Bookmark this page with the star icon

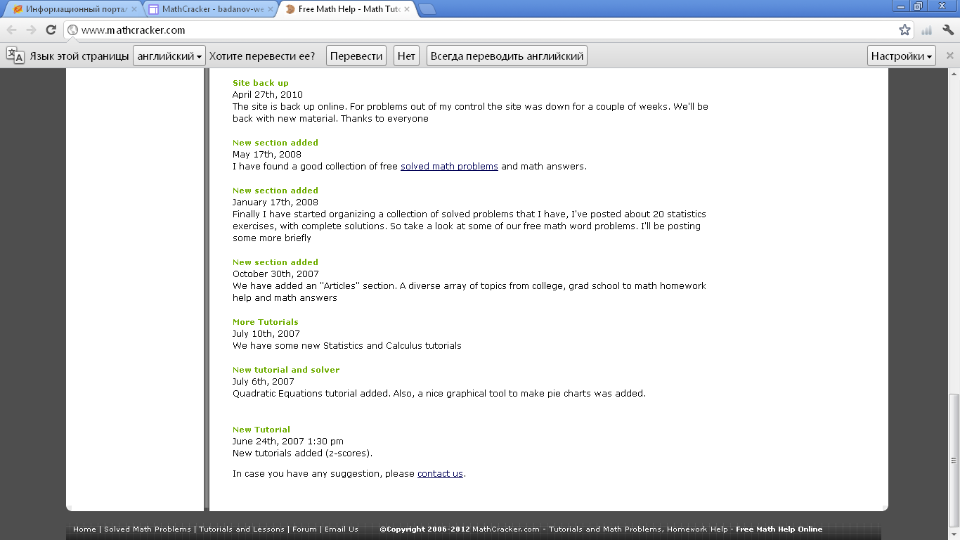click(904, 30)
